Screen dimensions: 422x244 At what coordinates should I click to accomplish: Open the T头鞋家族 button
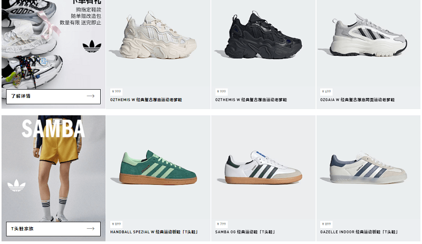53,229
